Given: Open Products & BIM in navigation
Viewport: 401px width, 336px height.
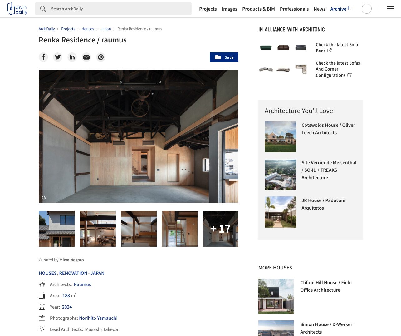Looking at the screenshot, I should pyautogui.click(x=258, y=9).
